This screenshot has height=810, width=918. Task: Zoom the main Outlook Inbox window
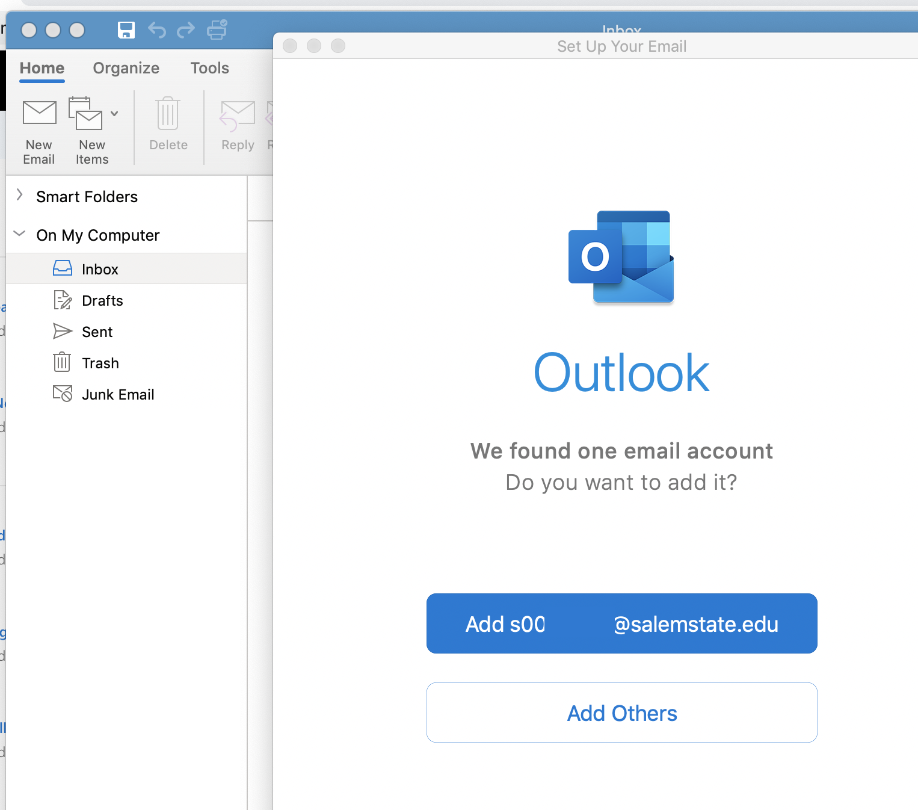(77, 30)
